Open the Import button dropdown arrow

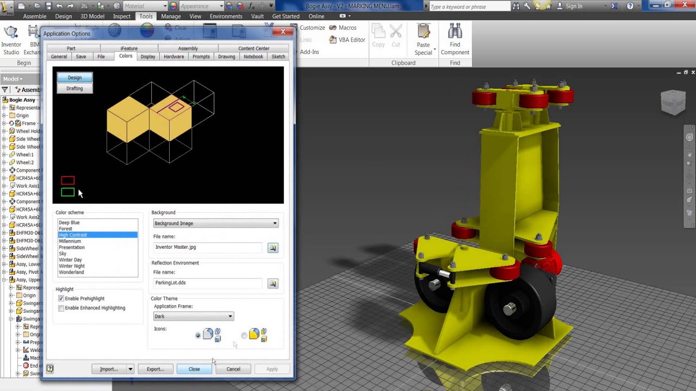coord(130,369)
